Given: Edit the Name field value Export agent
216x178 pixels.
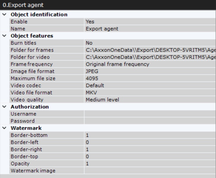Looking at the screenshot, I should (150, 29).
